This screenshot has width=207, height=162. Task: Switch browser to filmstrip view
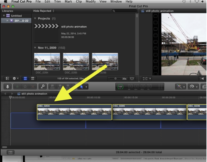coord(25,78)
